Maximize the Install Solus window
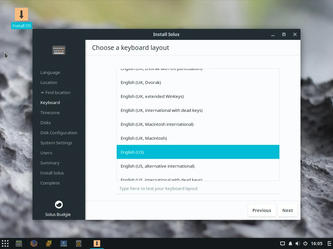 coord(284,34)
